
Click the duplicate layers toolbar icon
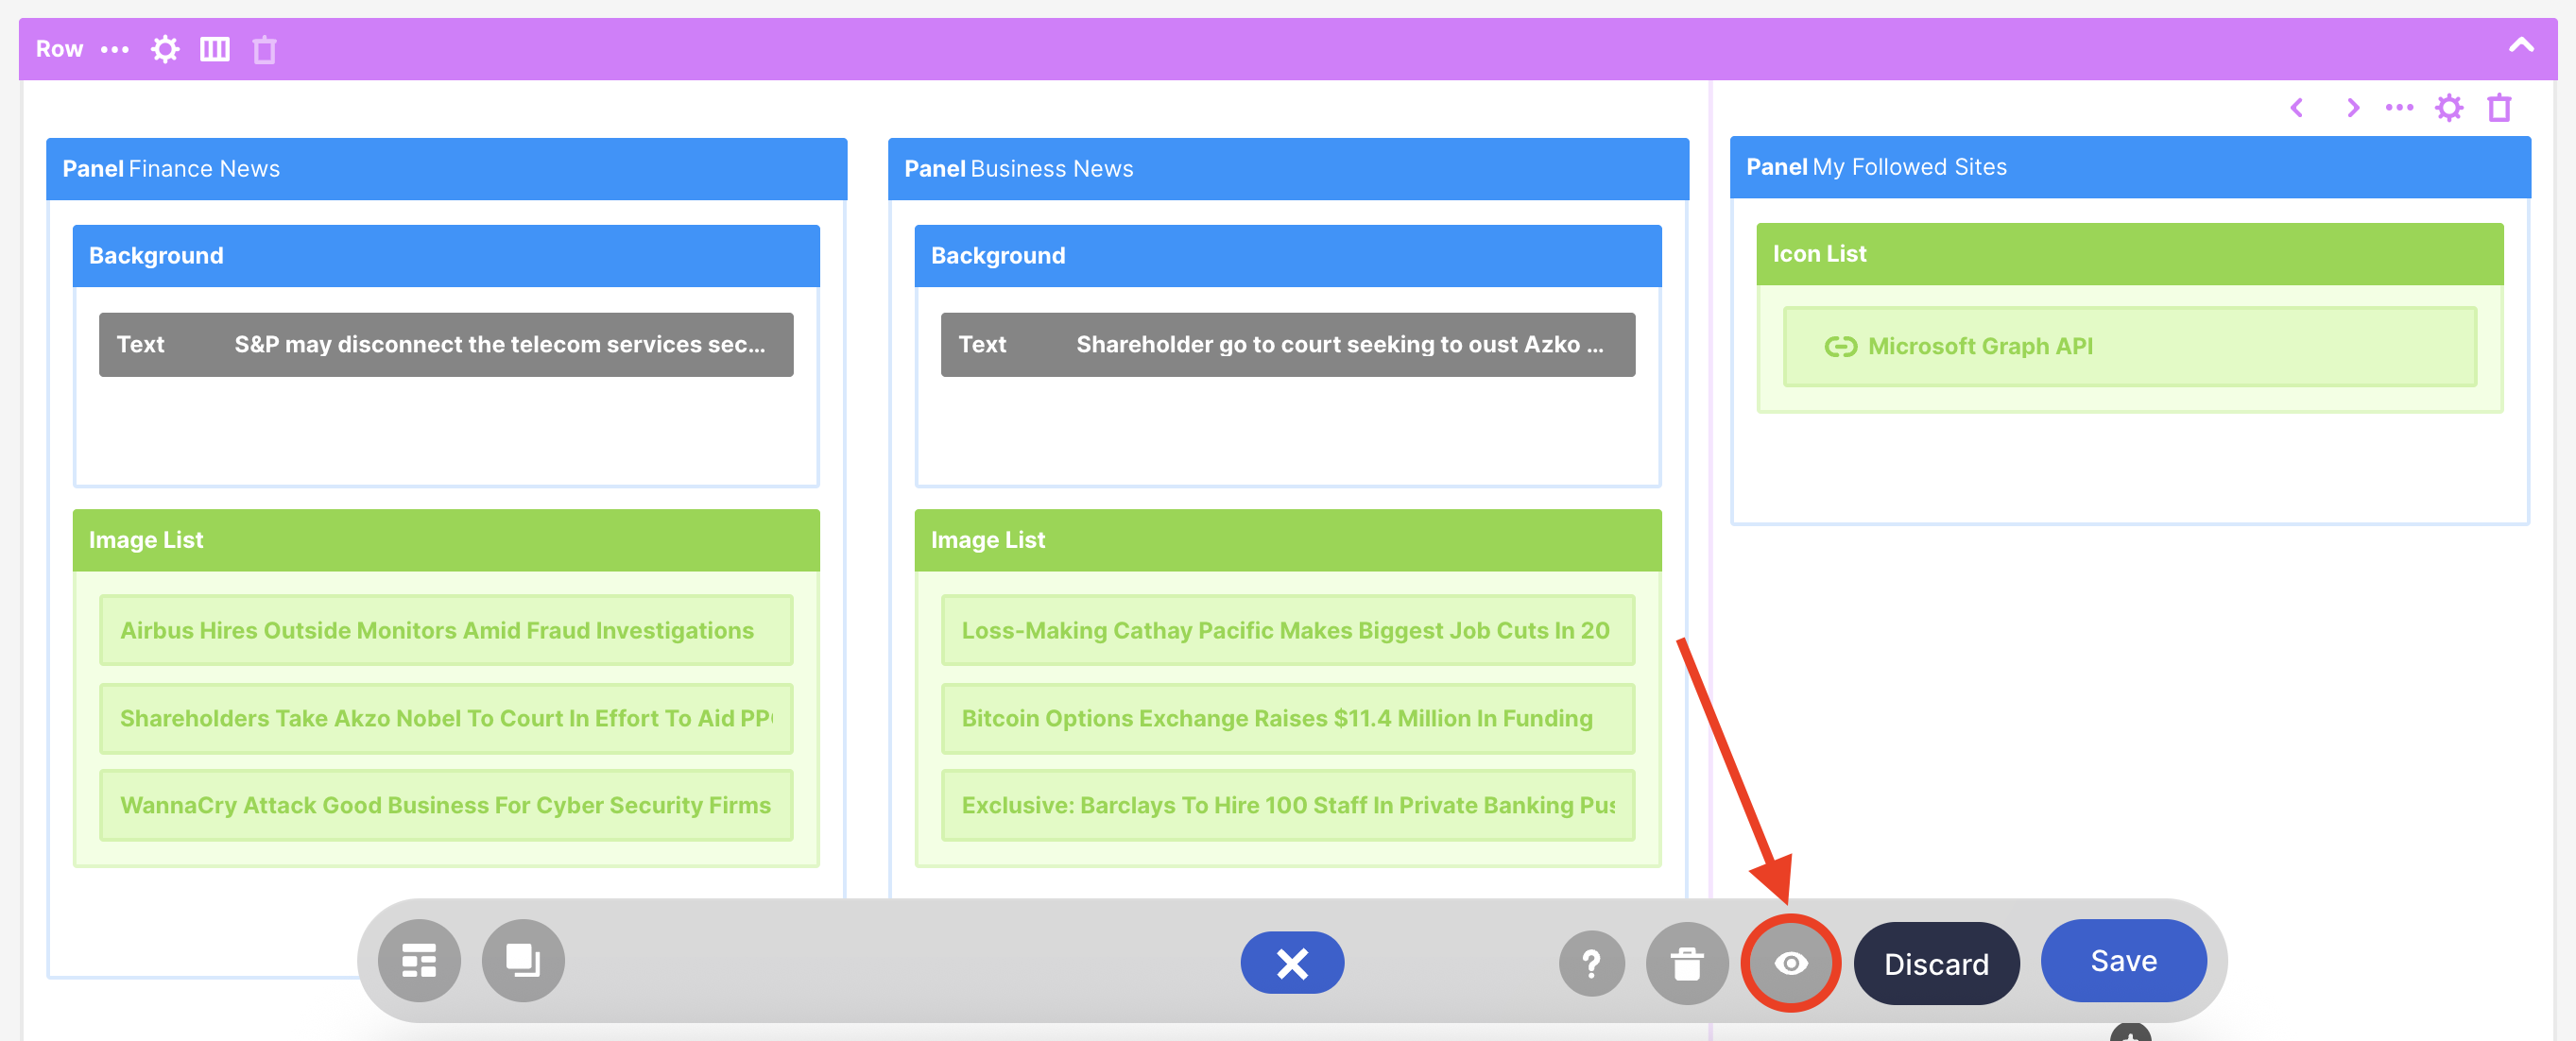tap(523, 961)
